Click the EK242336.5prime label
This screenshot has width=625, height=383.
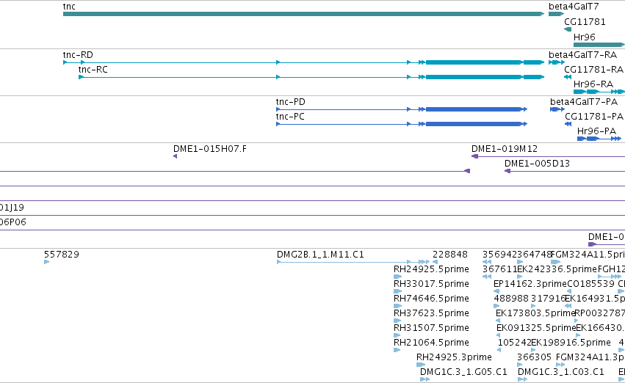557,269
